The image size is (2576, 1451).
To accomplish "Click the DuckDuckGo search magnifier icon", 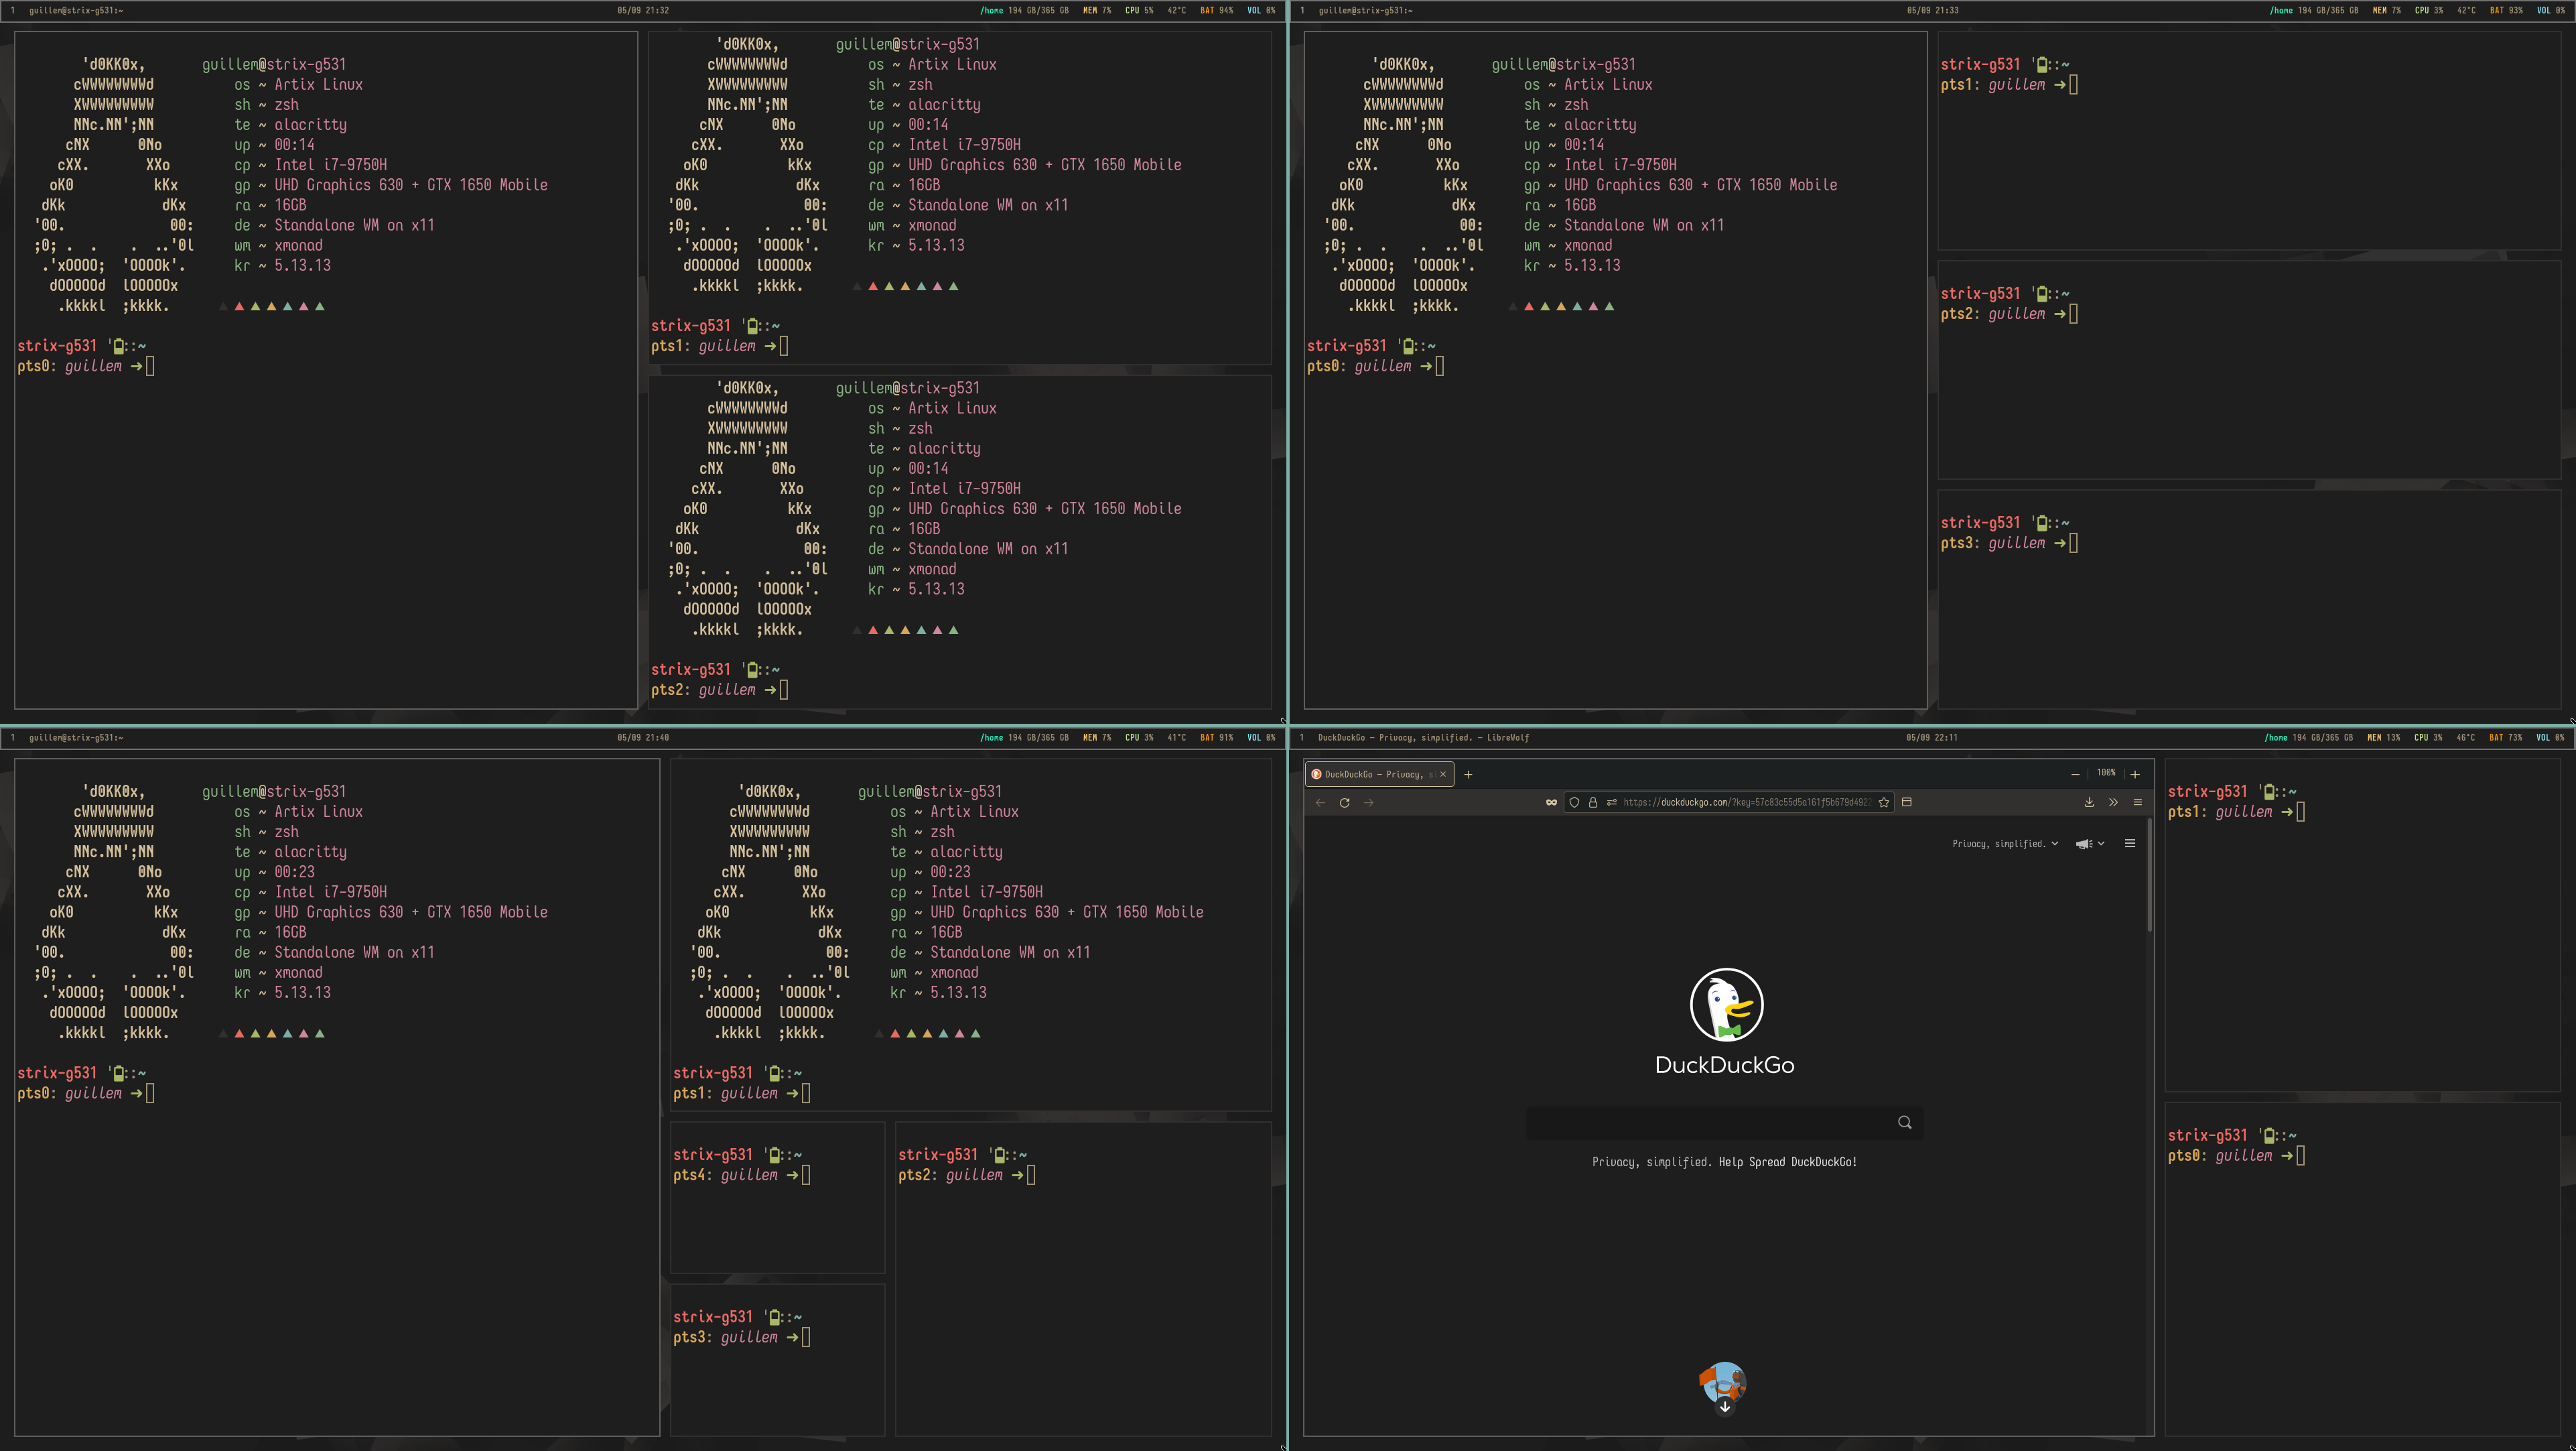I will pos(1904,1123).
